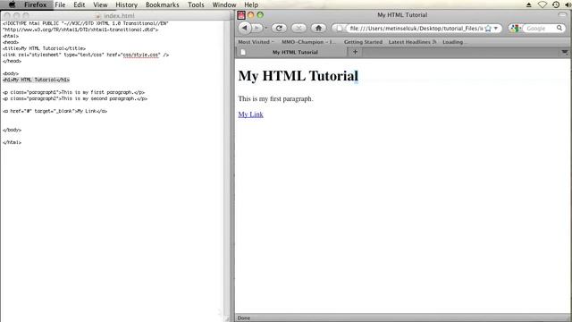Click the paragraph1 class line in editor
Image resolution: width=572 pixels, height=322 pixels.
(x=73, y=92)
